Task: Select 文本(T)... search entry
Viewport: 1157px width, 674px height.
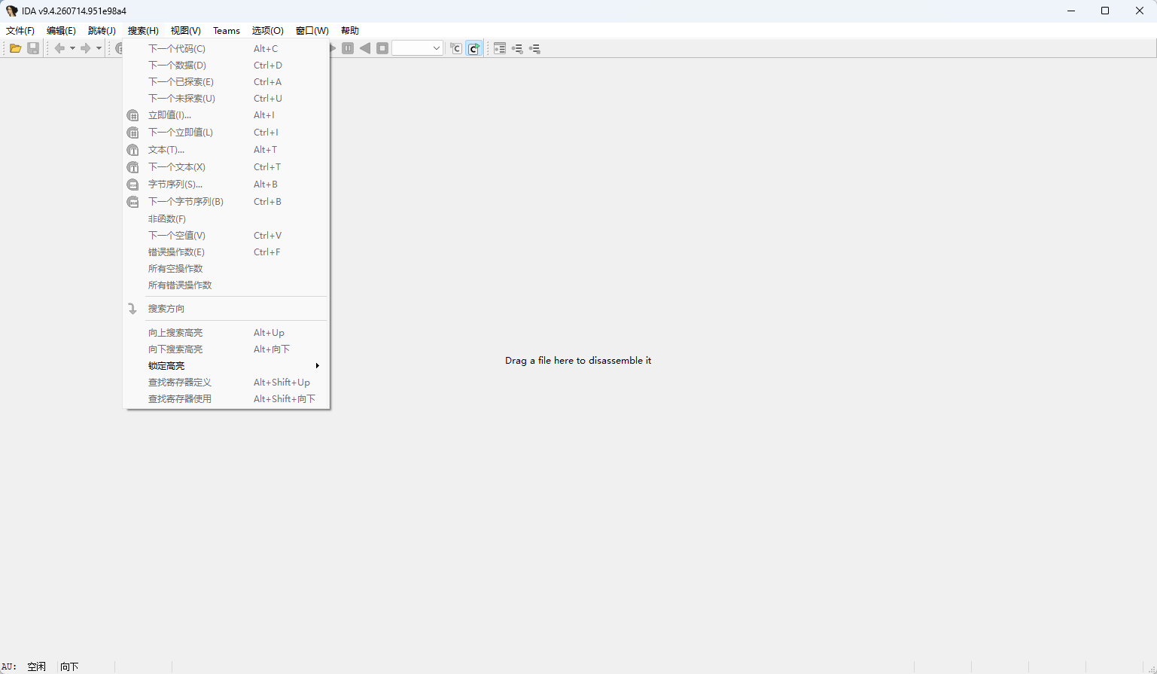Action: tap(227, 150)
